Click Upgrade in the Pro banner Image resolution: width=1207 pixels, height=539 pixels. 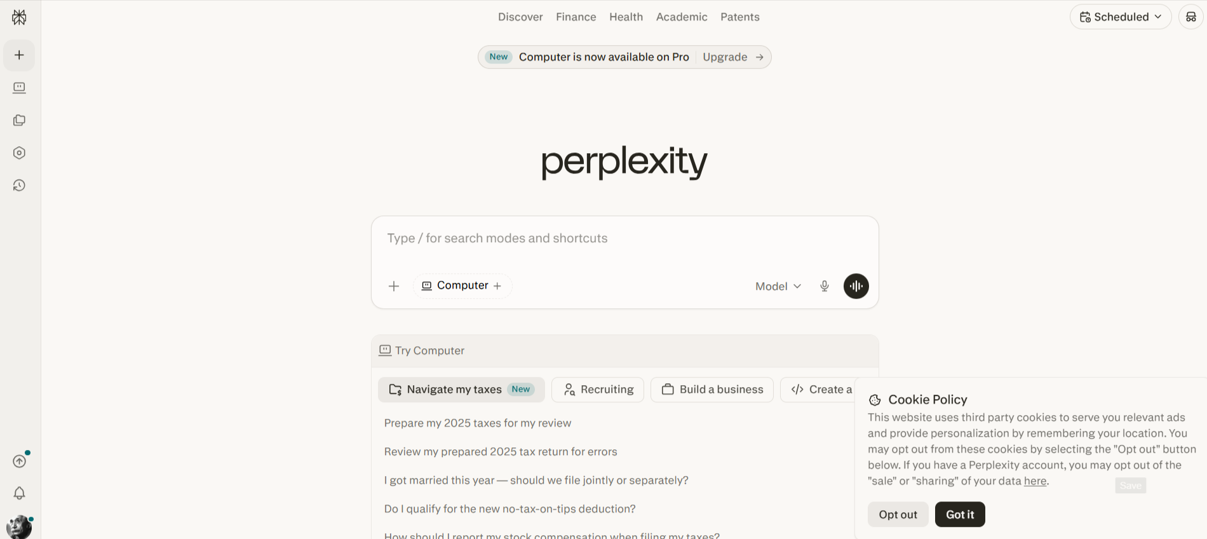tap(725, 57)
